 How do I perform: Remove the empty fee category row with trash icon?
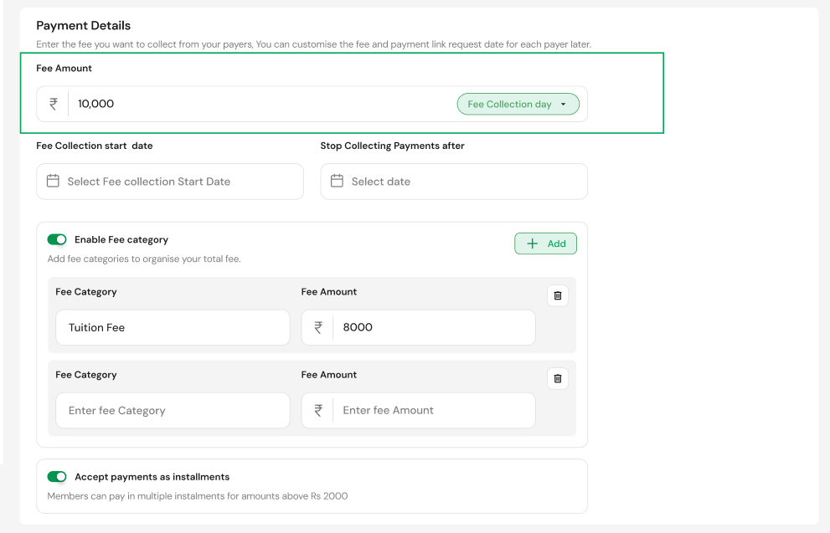tap(557, 378)
